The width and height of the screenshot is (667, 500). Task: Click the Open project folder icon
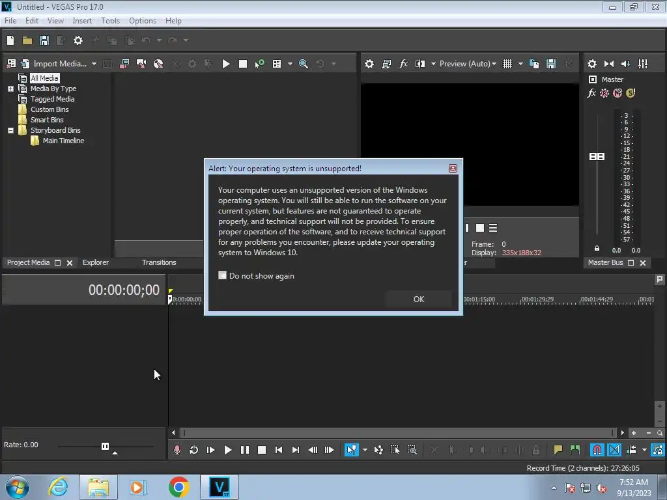[27, 40]
